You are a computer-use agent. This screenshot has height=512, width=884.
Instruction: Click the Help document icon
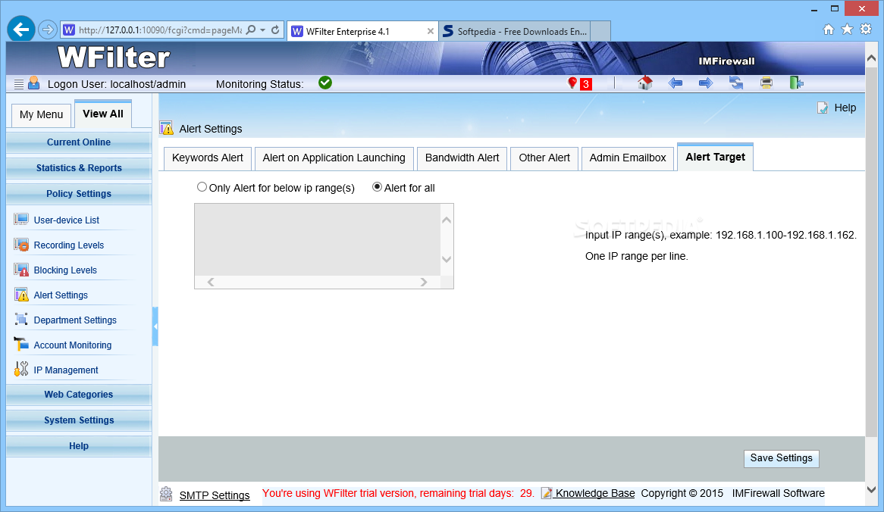point(823,108)
